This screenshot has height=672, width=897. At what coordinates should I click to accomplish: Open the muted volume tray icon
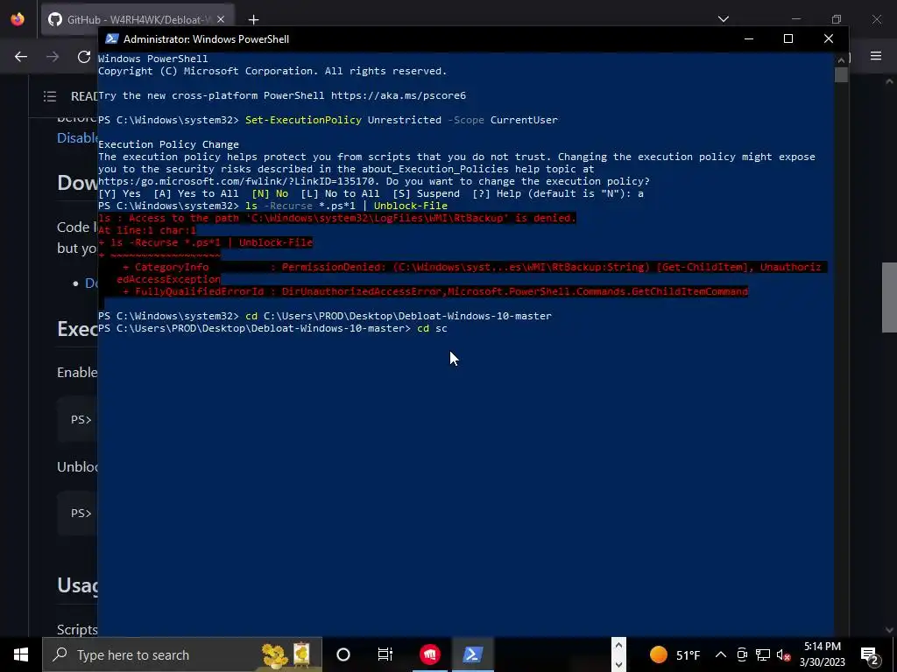click(x=784, y=654)
